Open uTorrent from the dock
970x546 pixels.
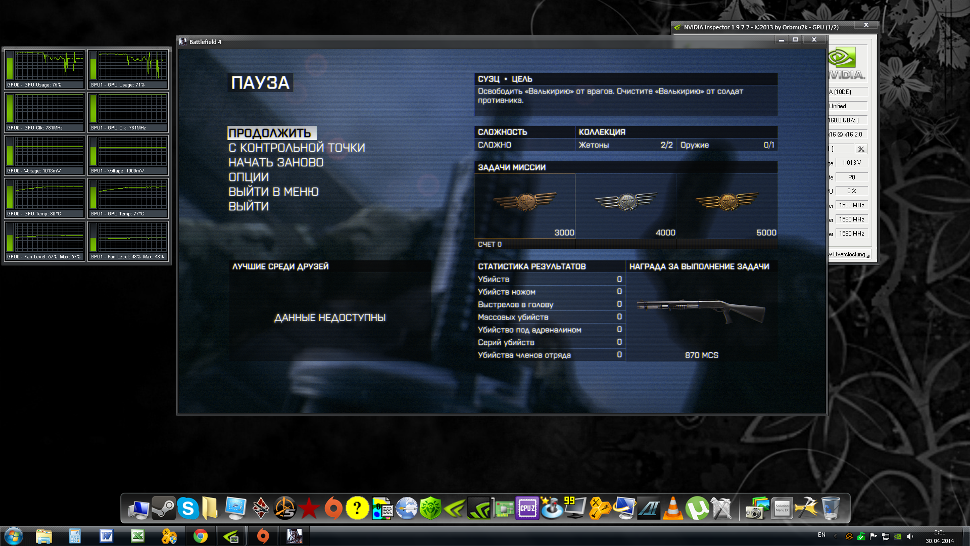(697, 508)
